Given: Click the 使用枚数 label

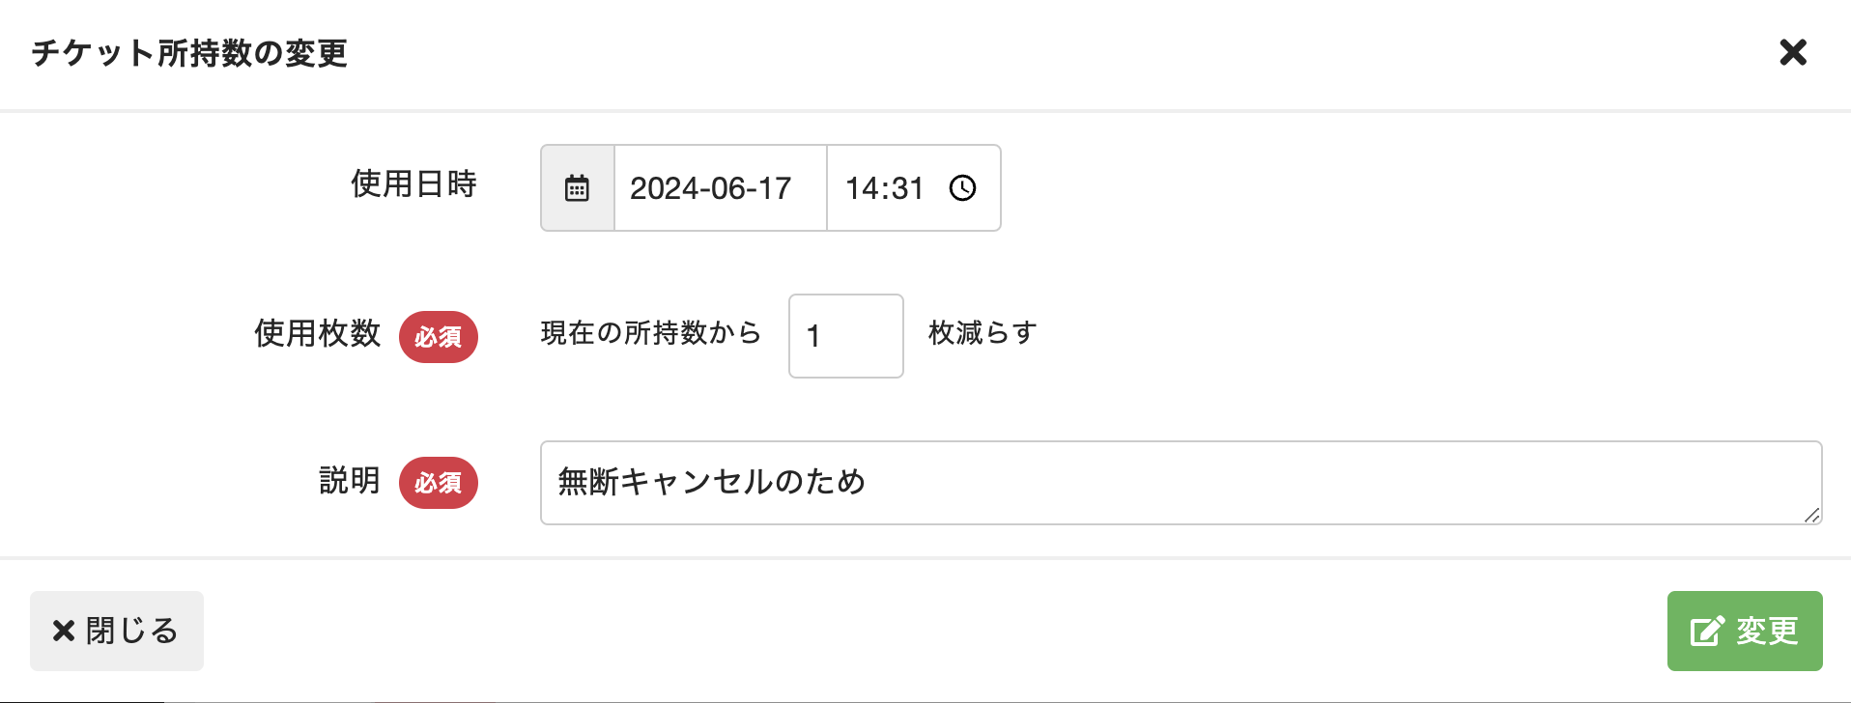Looking at the screenshot, I should [317, 333].
